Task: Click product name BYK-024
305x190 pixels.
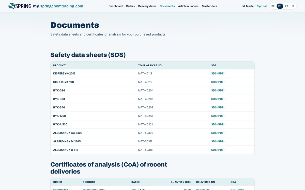Action: 59,90
